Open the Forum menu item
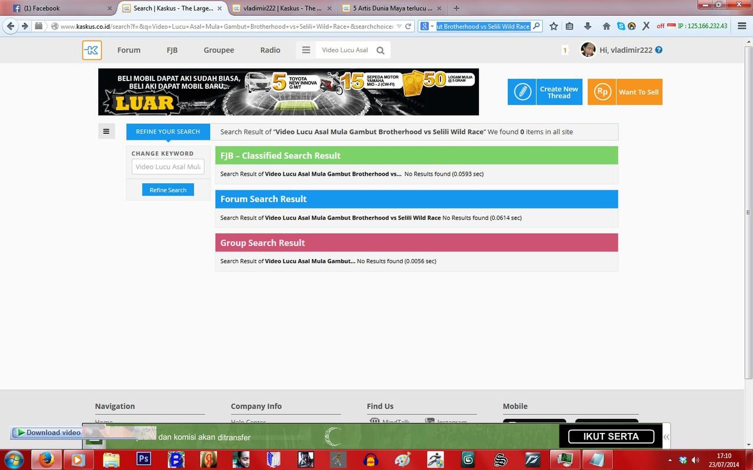This screenshot has height=470, width=753. coord(129,50)
